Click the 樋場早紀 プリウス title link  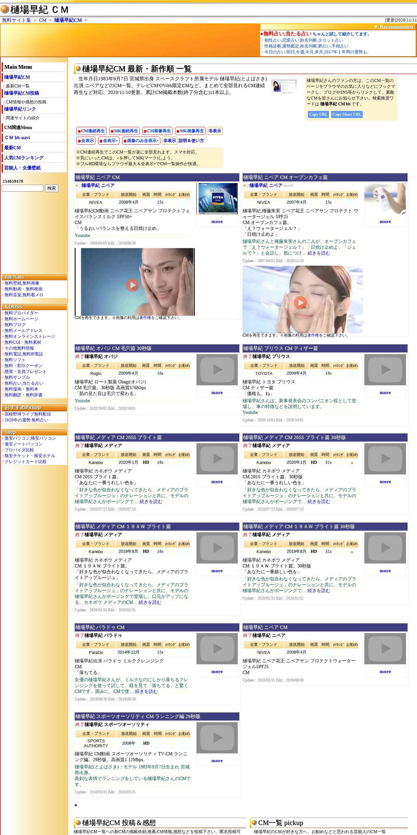pyautogui.click(x=271, y=357)
